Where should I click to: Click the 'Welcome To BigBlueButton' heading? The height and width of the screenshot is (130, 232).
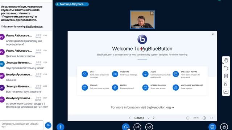pyautogui.click(x=142, y=49)
